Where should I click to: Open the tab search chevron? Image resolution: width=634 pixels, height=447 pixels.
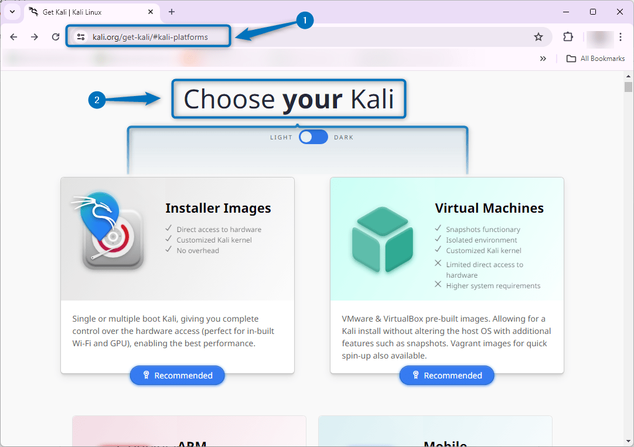[x=12, y=12]
